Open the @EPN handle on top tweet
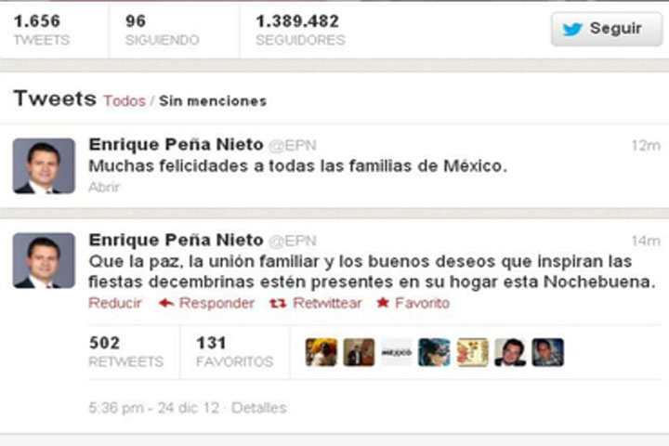 pyautogui.click(x=293, y=146)
